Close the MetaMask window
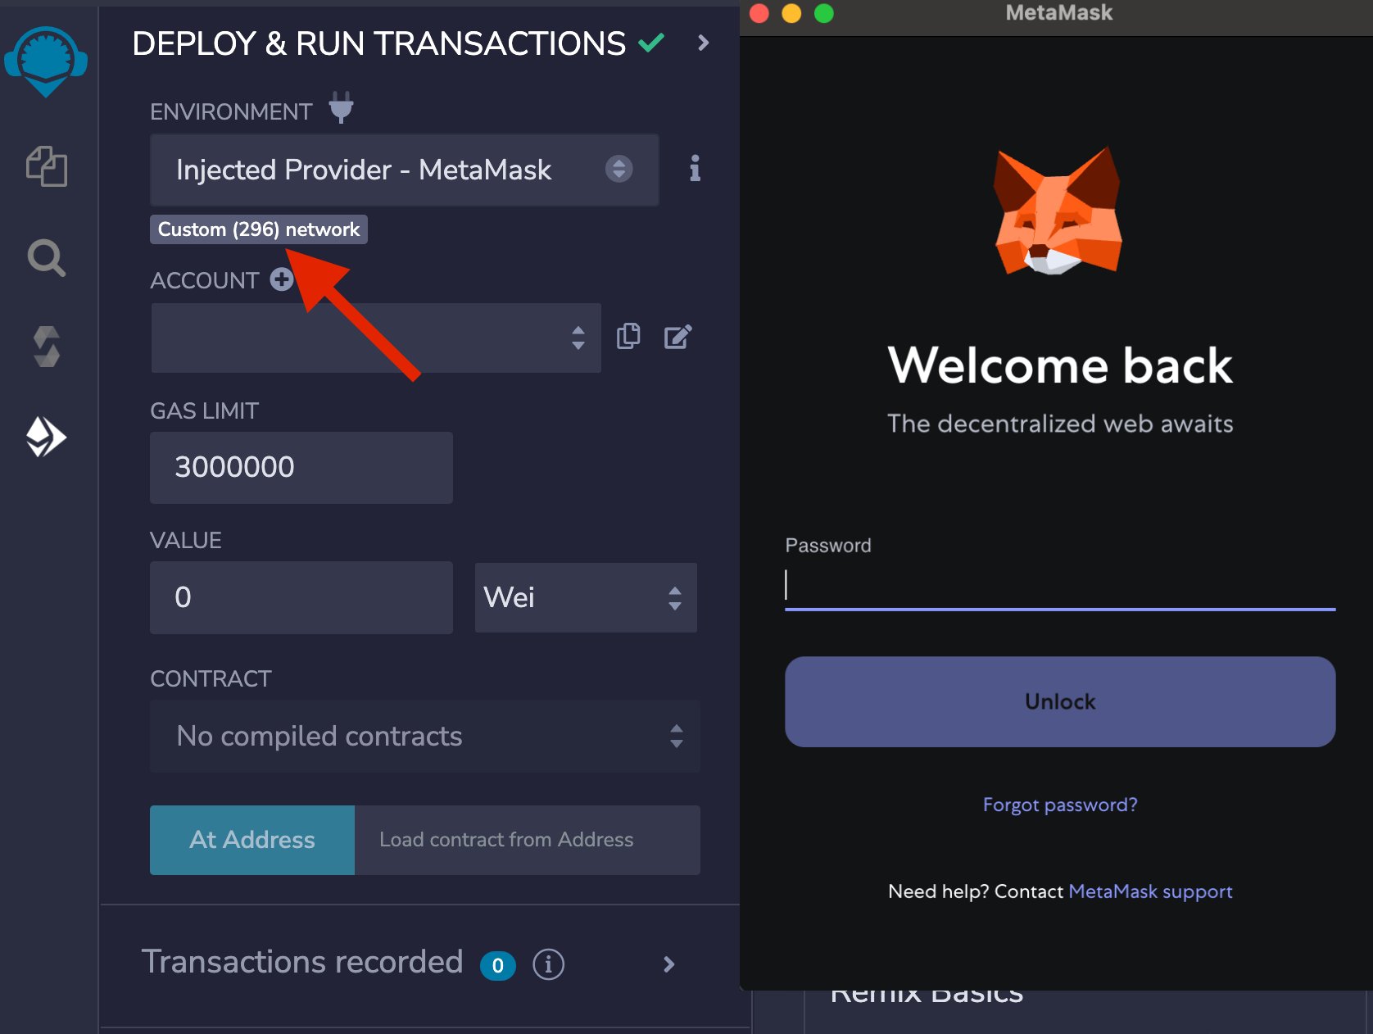The height and width of the screenshot is (1034, 1373). coord(759,13)
